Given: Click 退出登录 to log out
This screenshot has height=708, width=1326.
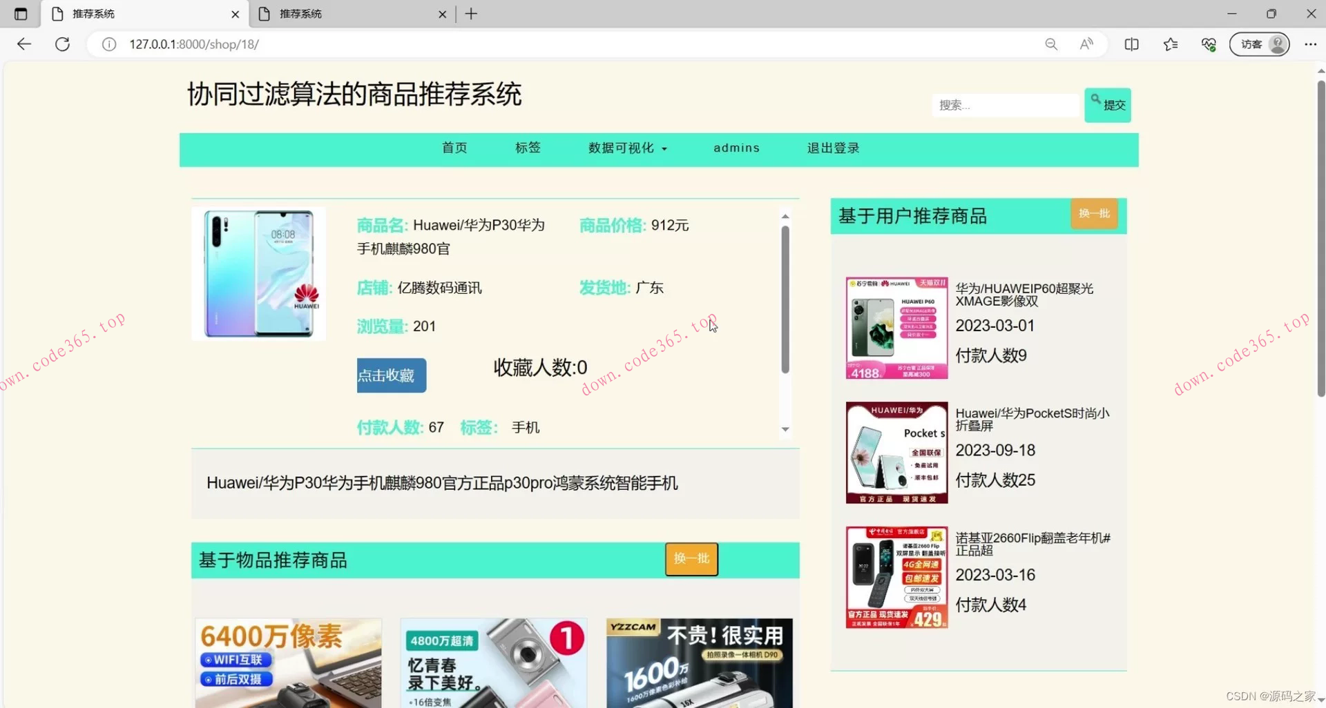Looking at the screenshot, I should [832, 148].
